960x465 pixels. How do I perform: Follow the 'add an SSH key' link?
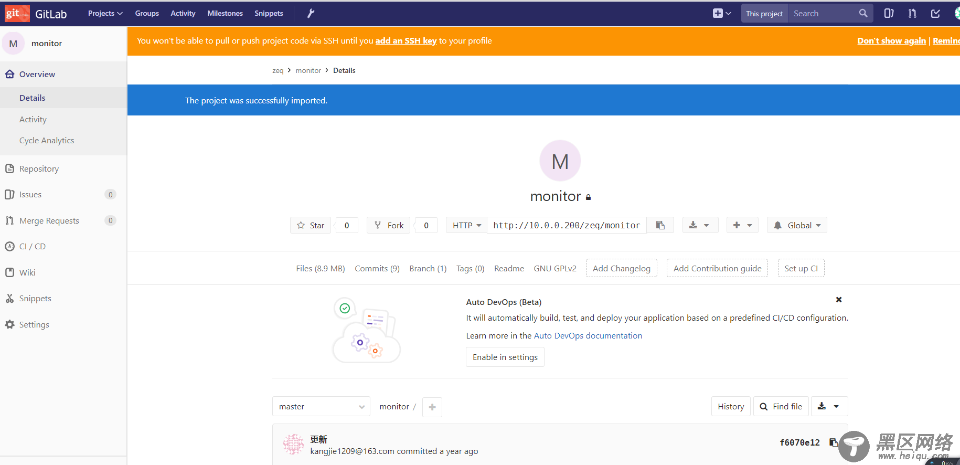click(406, 41)
